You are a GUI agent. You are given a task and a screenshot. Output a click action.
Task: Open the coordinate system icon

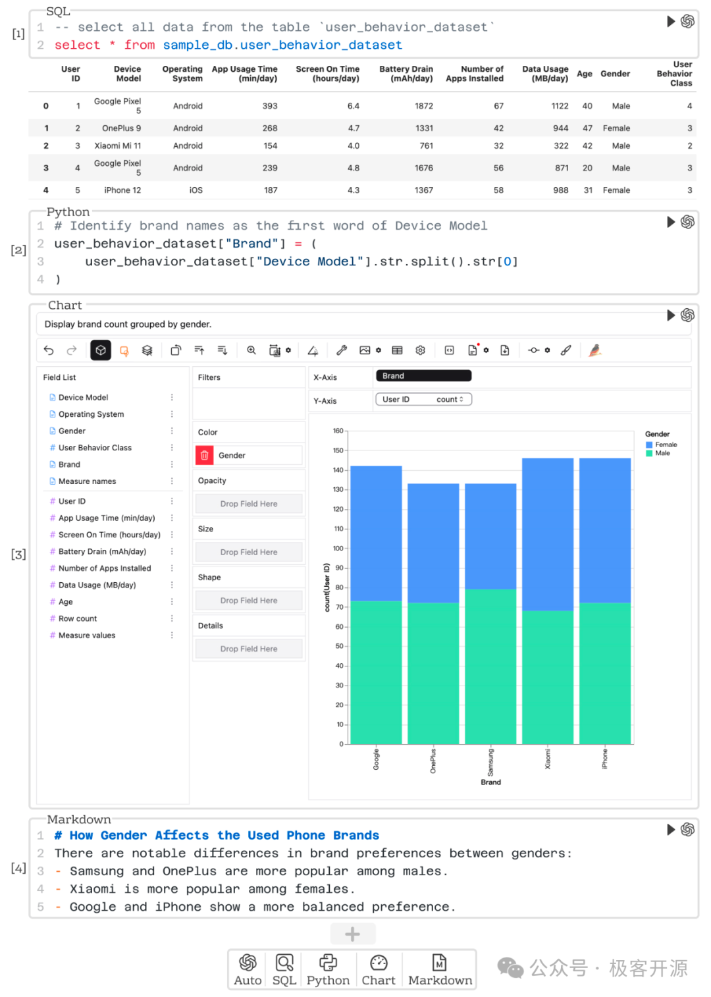(313, 350)
